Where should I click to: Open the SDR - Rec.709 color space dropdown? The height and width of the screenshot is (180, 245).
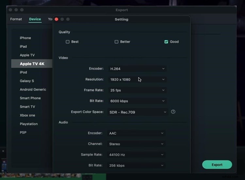(138, 112)
